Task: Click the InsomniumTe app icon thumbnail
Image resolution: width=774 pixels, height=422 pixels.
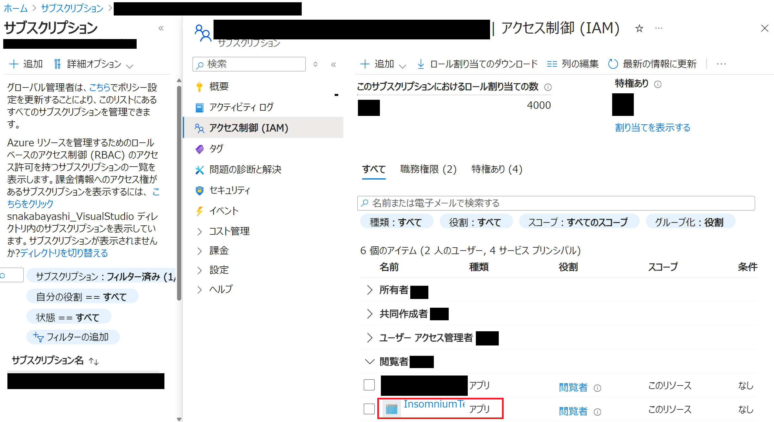Action: pyautogui.click(x=392, y=409)
